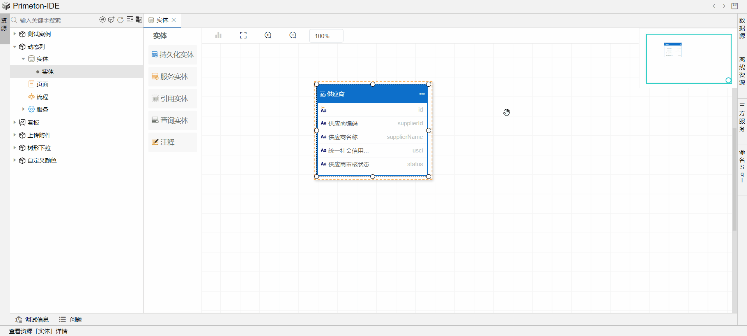The image size is (747, 336).
Task: Click the refresh icon in resource panel
Action: (x=120, y=20)
